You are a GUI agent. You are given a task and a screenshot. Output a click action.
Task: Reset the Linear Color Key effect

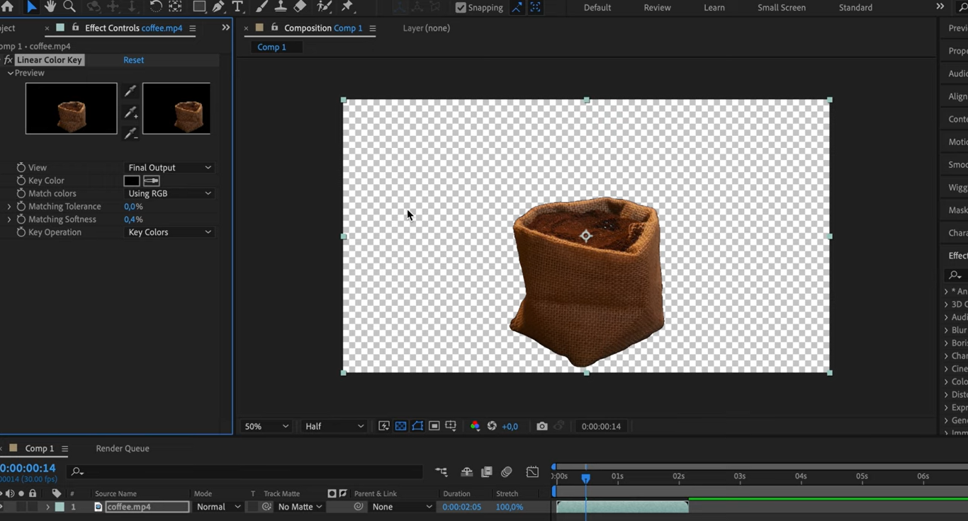[x=133, y=60]
